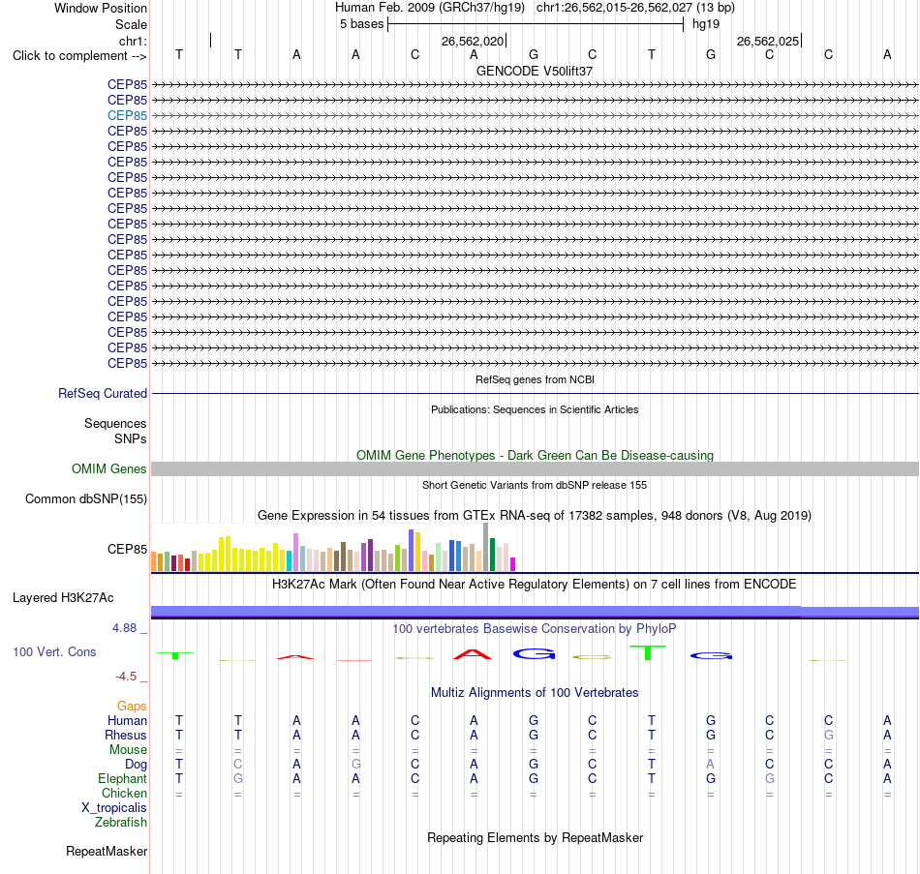Click position text 'chr1:26,562,015-26,562,027 (13 bp)'
This screenshot has width=920, height=874.
click(635, 8)
